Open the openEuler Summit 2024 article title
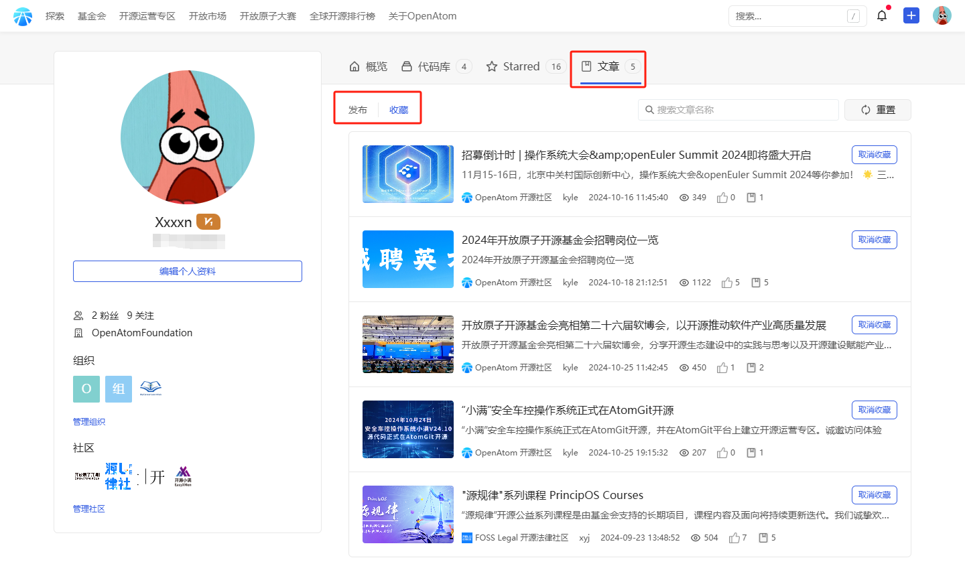The height and width of the screenshot is (566, 965). pyautogui.click(x=636, y=155)
